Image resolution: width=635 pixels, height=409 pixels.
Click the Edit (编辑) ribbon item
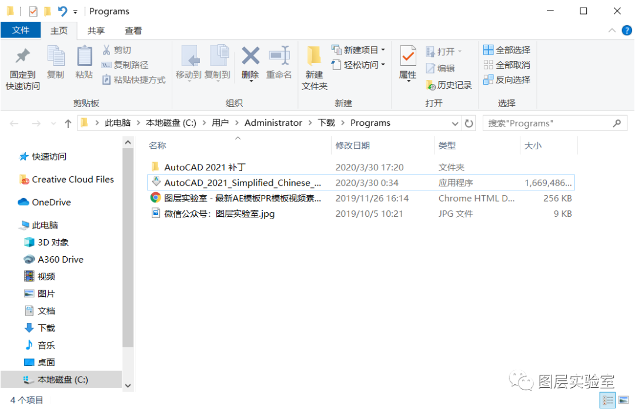(440, 68)
